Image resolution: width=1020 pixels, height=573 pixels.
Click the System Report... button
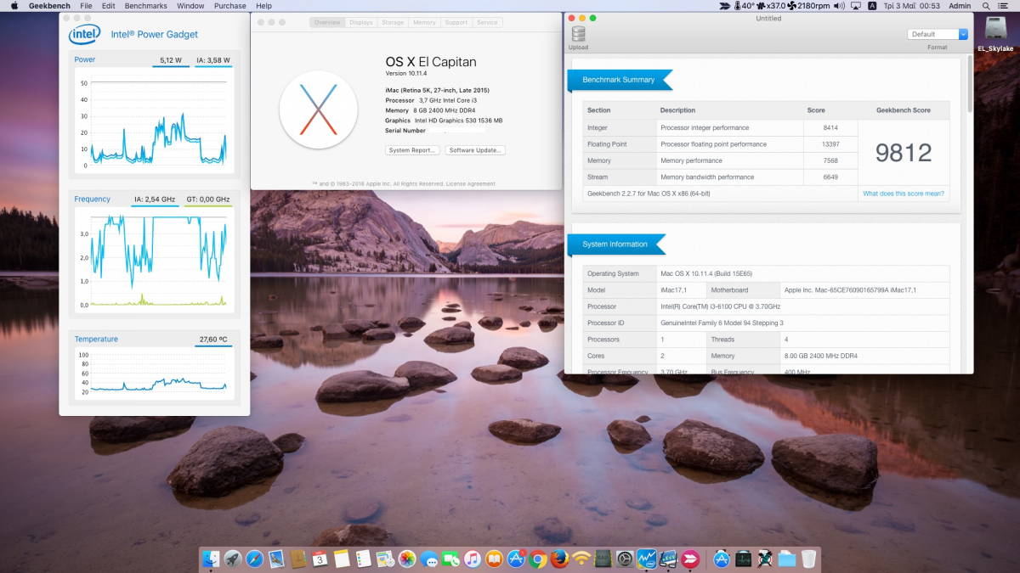[x=412, y=150]
